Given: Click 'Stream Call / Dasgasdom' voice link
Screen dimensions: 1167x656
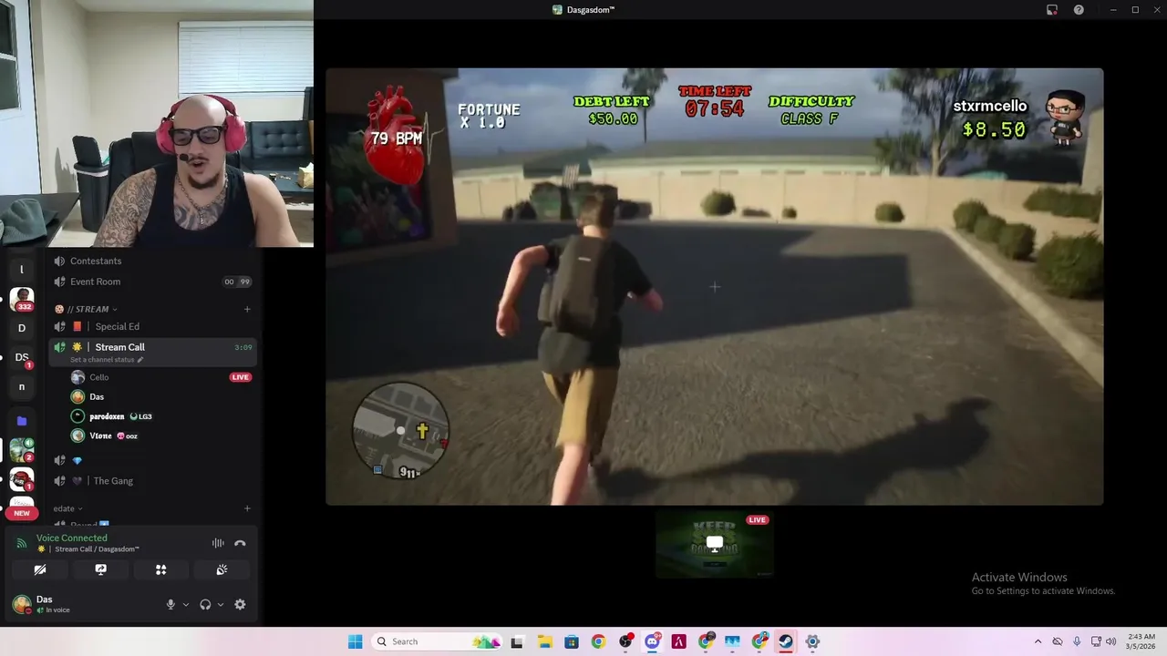Looking at the screenshot, I should [x=97, y=549].
